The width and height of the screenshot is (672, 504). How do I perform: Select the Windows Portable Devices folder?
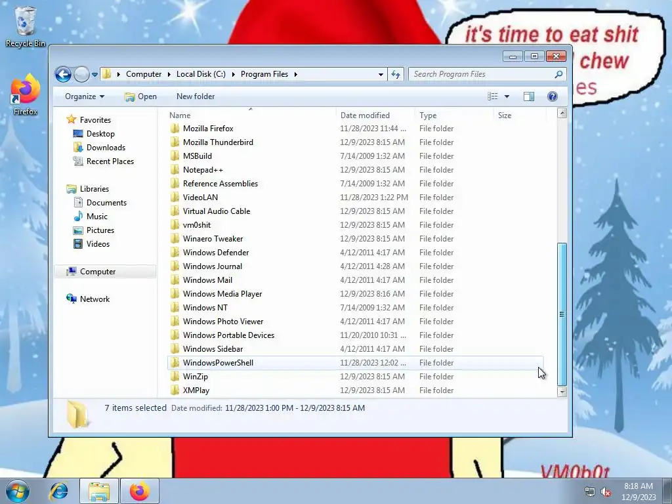[x=228, y=335]
